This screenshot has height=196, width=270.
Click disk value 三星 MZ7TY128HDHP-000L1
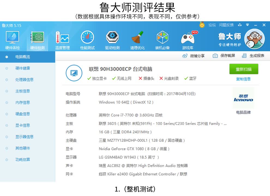(x=142, y=140)
